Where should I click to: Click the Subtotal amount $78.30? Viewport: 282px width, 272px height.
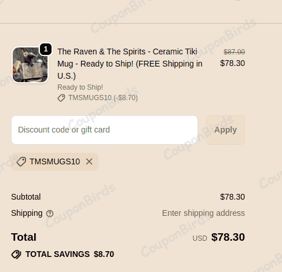coord(232,197)
